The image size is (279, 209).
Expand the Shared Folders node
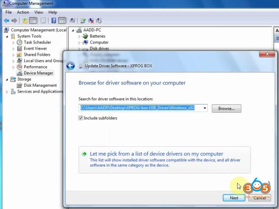[x=13, y=55]
